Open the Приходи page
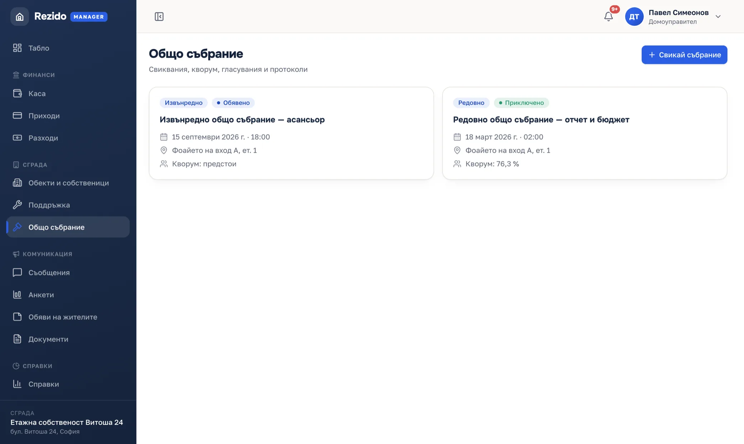744x444 pixels. (68, 115)
